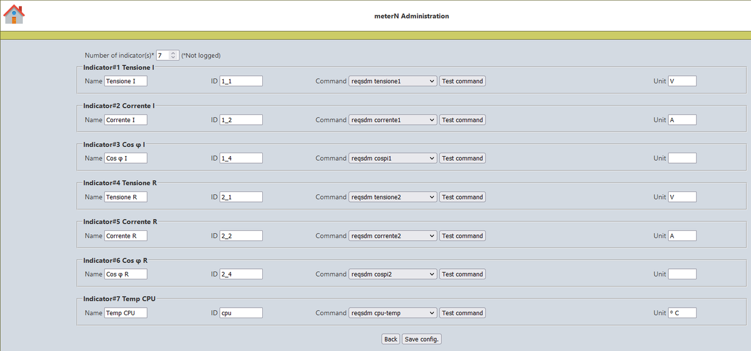Click the Indicator#1 Tensione I legend

pyautogui.click(x=119, y=67)
